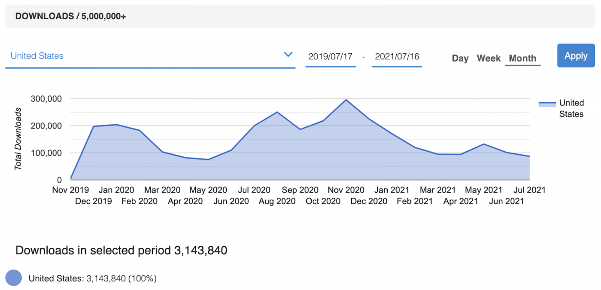Open the United States country dropdown
601x290 pixels.
tap(150, 56)
